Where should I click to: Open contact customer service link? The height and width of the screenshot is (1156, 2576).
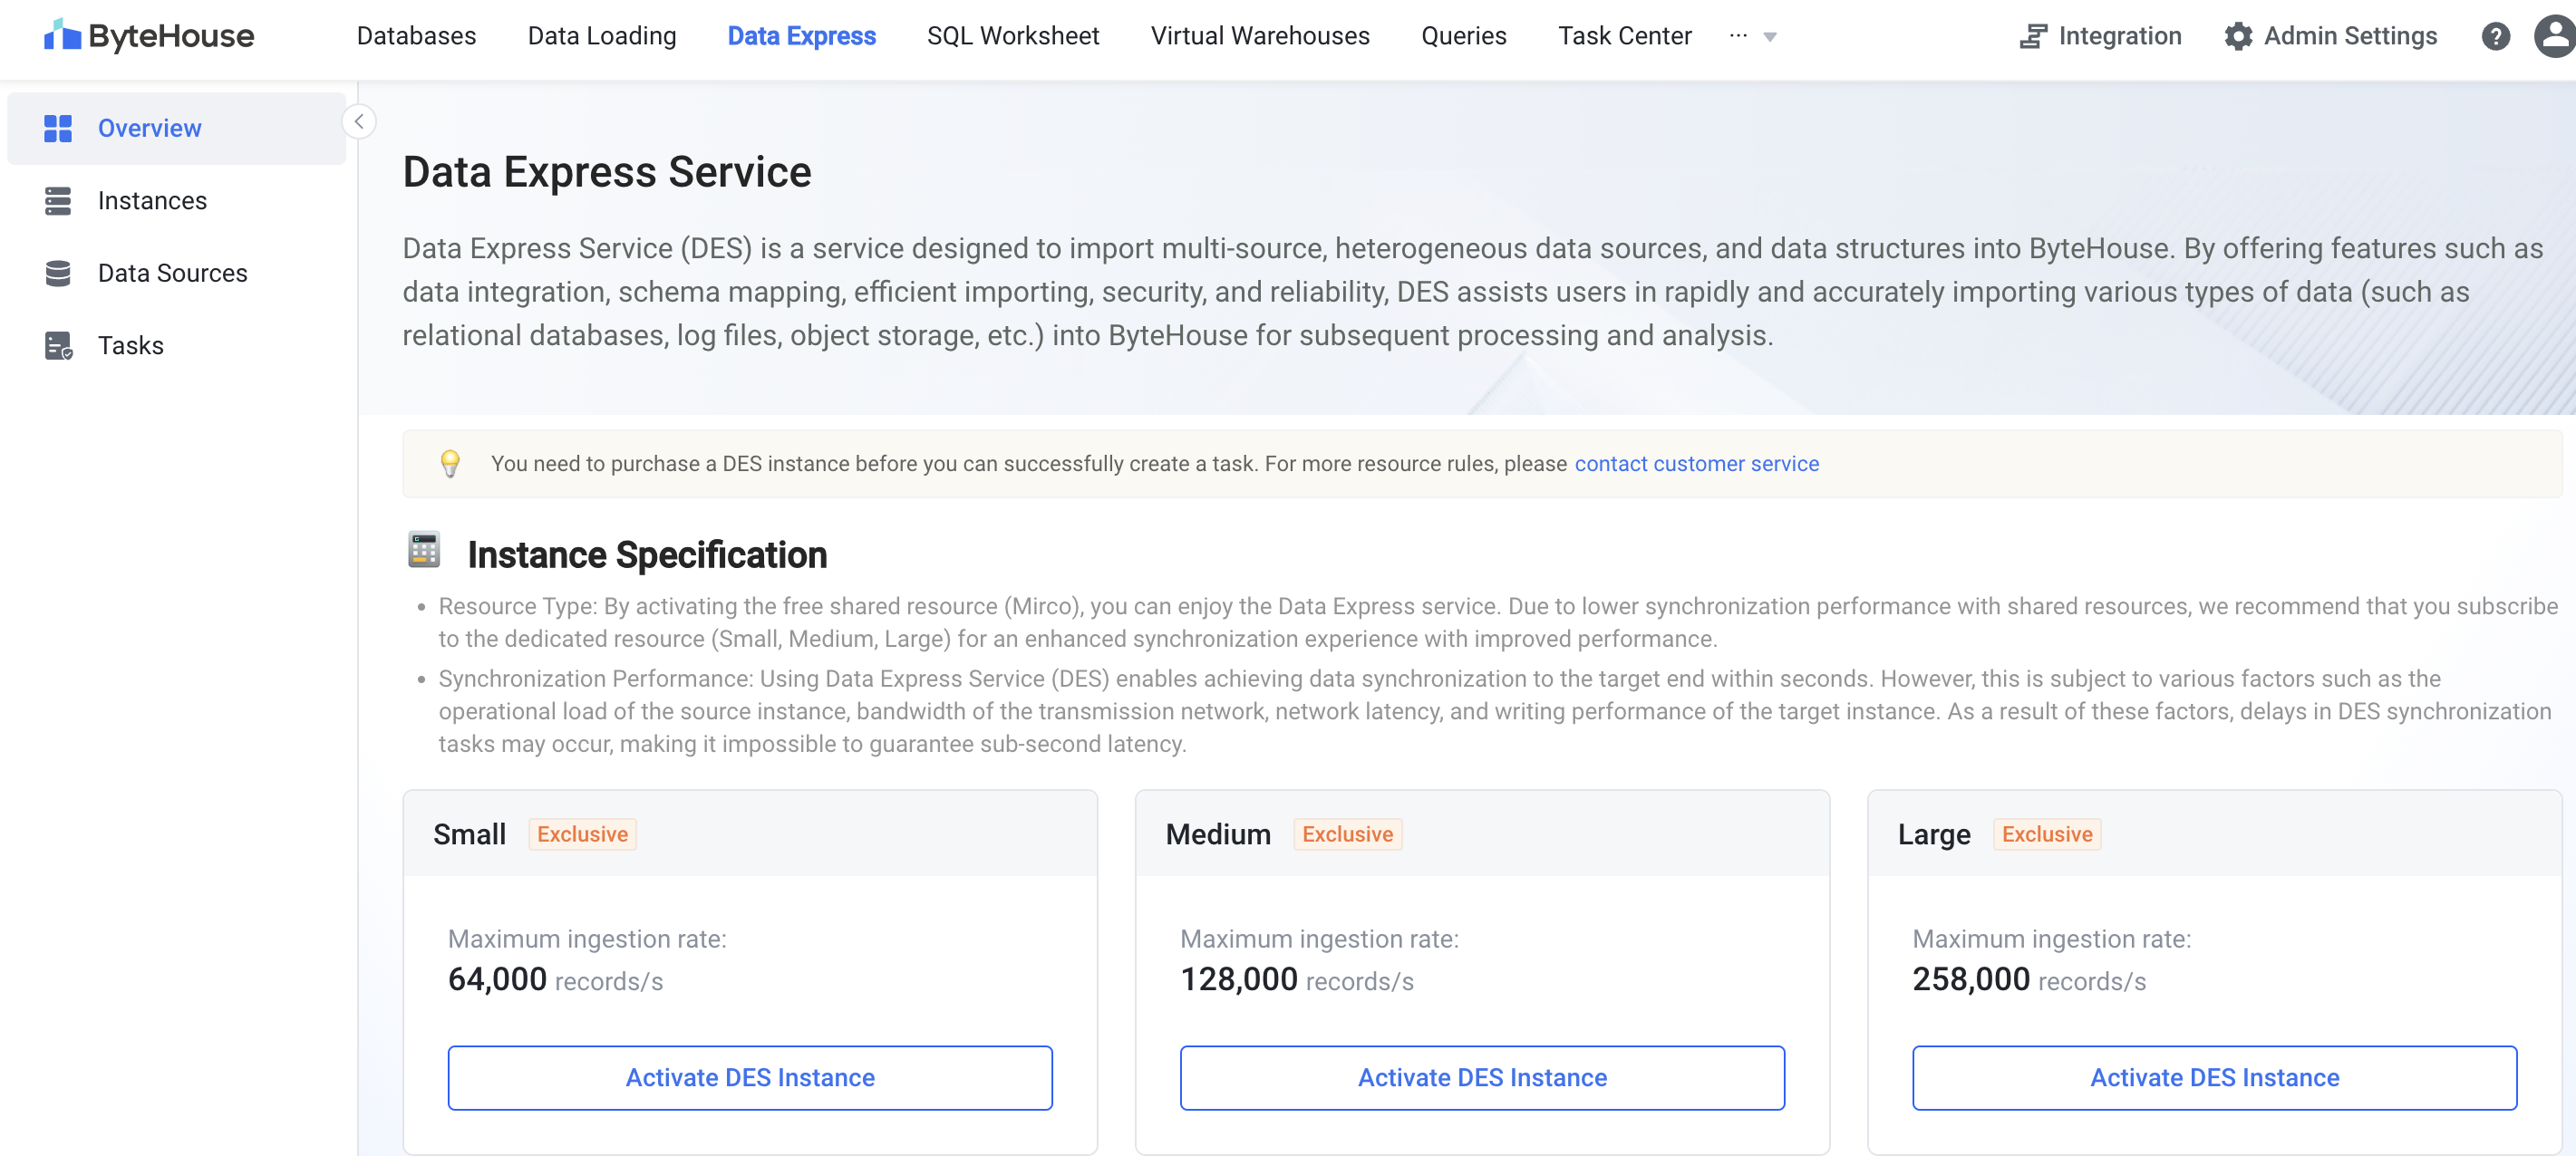pos(1697,463)
